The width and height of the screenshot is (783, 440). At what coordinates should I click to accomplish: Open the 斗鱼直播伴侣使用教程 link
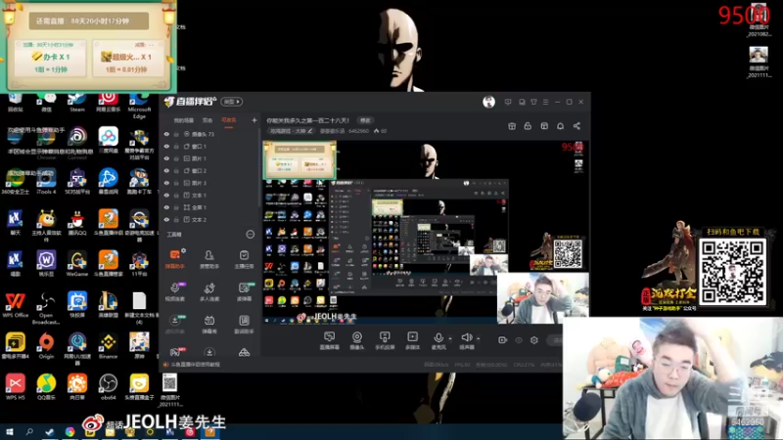click(195, 365)
